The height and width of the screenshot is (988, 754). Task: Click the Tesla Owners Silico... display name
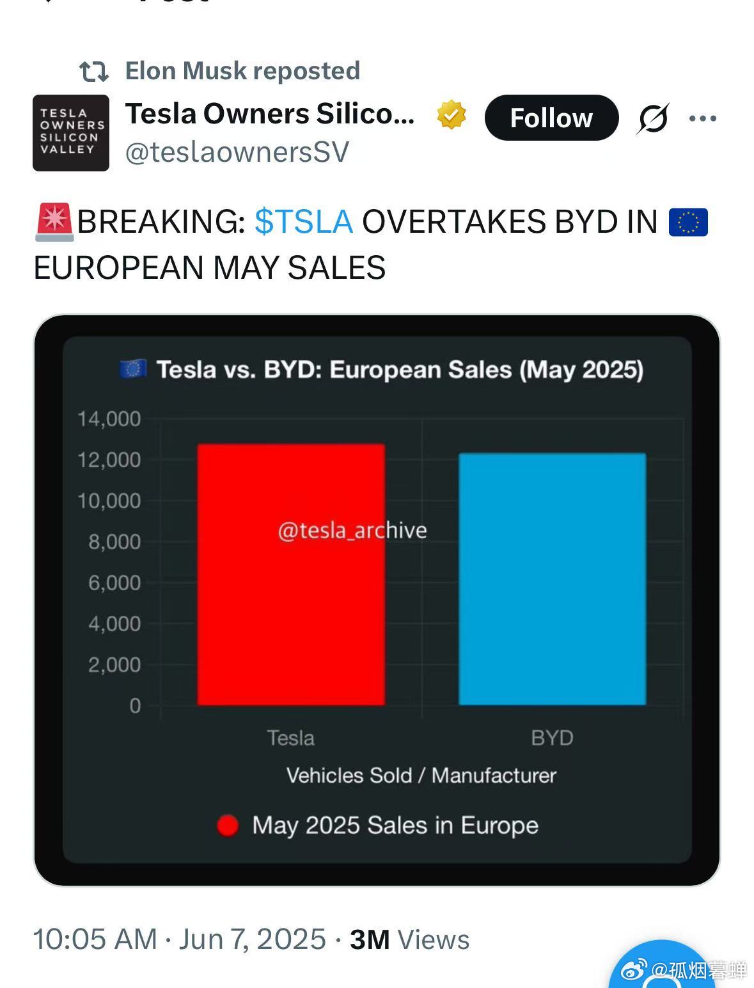tap(270, 114)
